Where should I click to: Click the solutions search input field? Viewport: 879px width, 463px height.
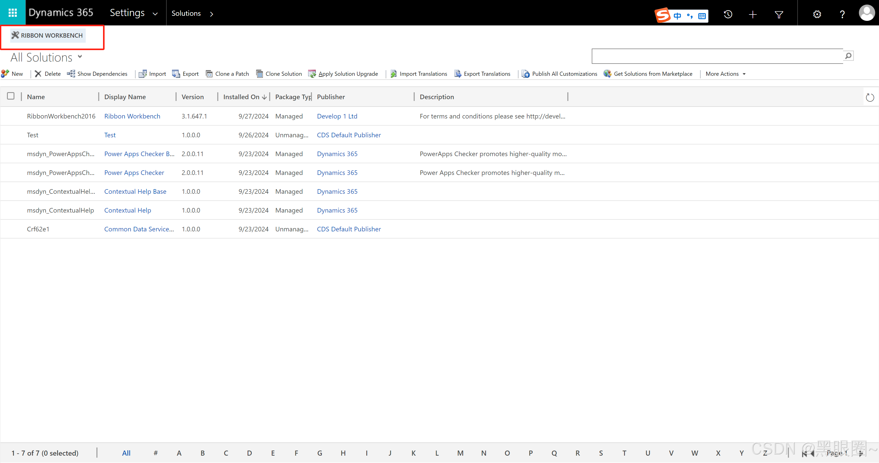tap(717, 56)
